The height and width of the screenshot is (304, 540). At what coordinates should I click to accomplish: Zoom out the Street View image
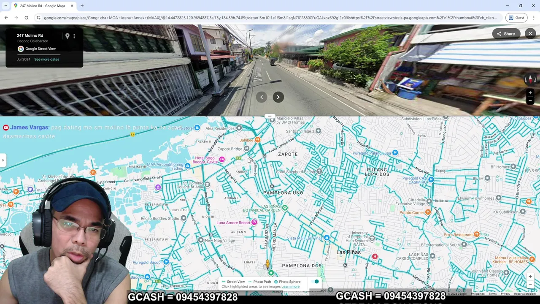530,101
